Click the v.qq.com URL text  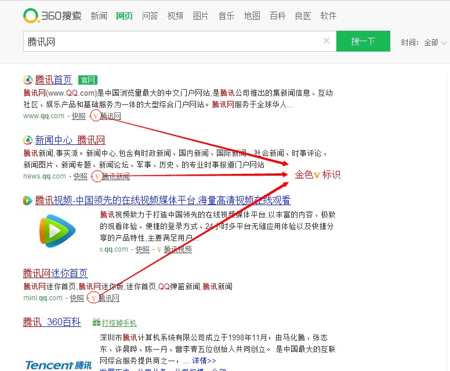click(114, 249)
